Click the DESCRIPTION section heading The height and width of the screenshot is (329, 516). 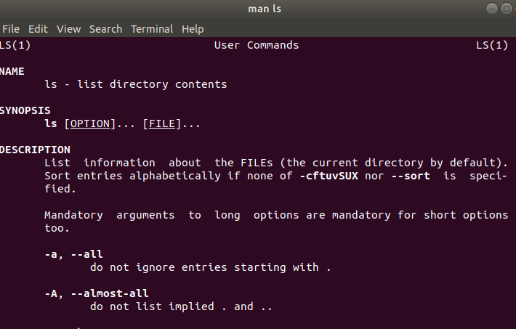click(35, 150)
